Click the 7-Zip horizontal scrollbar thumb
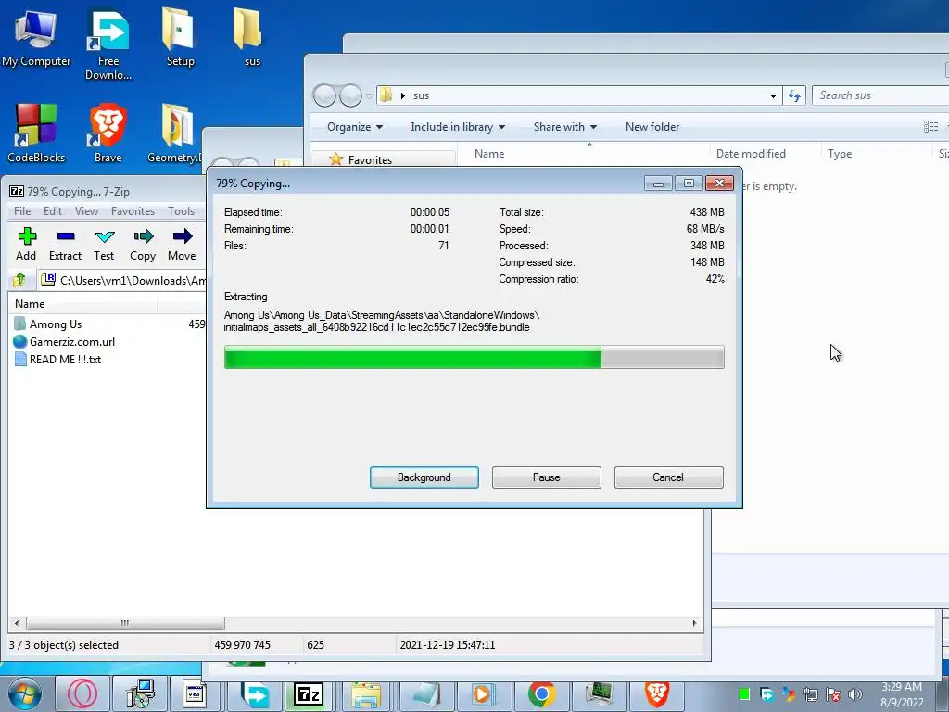Viewport: 949px width, 712px height. pyautogui.click(x=125, y=623)
